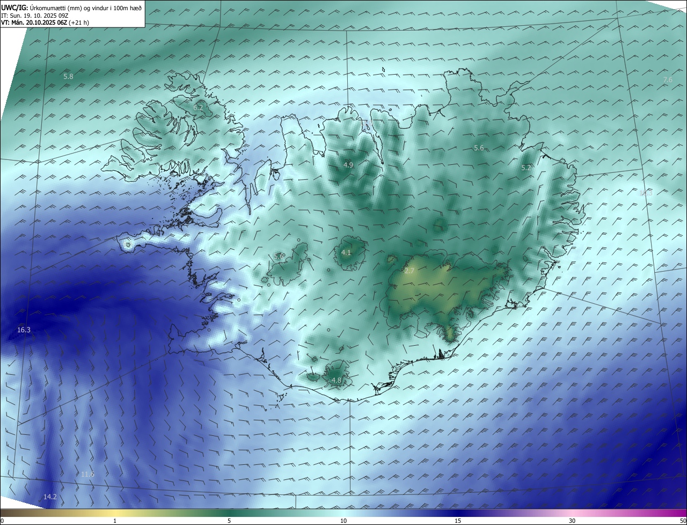Click the map value label 6.2 in the Westfjords
The height and width of the screenshot is (525, 687).
(198, 107)
